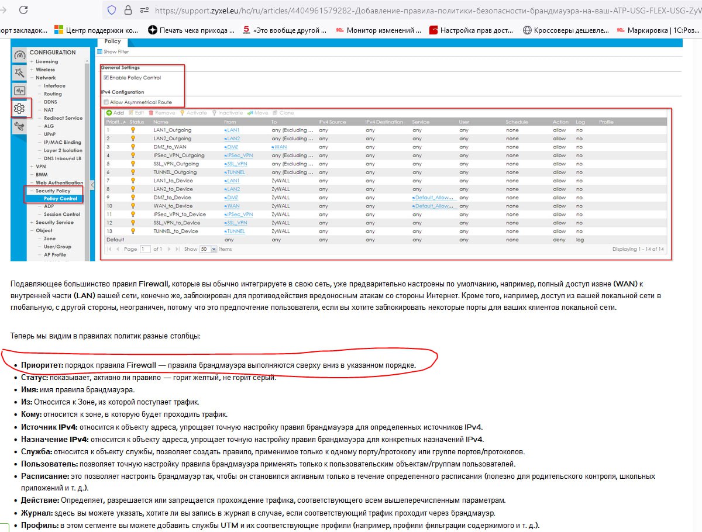The image size is (702, 532).
Task: Click the WAN link in the To column
Action: point(279,147)
